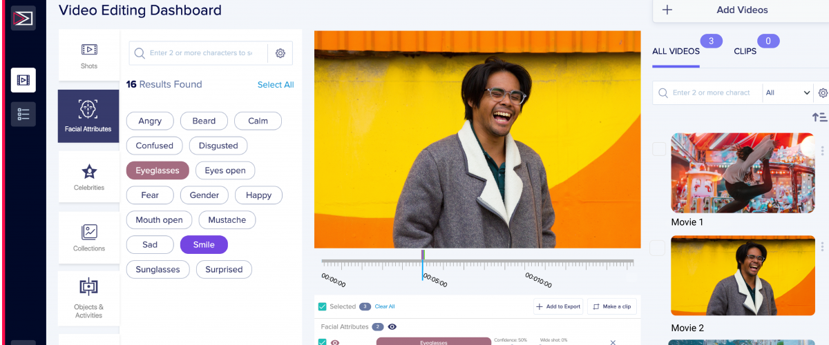Select the Disgusted attribute tag
Image resolution: width=829 pixels, height=345 pixels.
(218, 146)
